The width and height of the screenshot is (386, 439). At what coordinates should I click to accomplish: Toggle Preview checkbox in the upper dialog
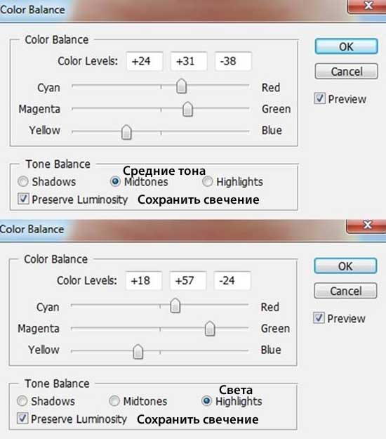pyautogui.click(x=320, y=98)
